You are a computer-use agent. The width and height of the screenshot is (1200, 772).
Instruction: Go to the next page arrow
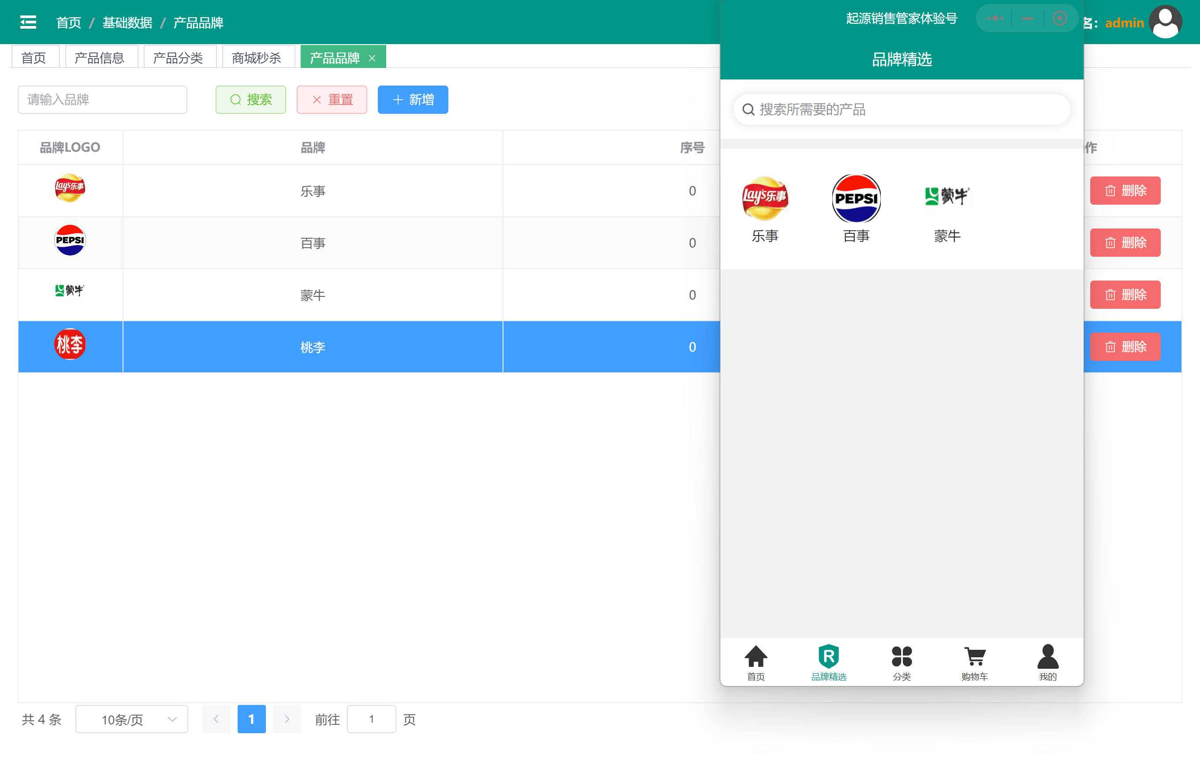click(287, 720)
